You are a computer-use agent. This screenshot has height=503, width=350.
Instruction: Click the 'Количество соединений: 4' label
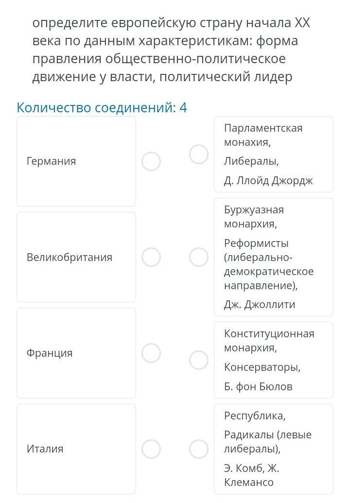102,107
